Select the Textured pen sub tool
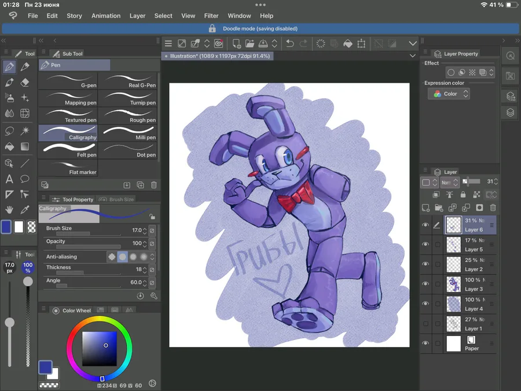The height and width of the screenshot is (391, 521). [x=68, y=116]
